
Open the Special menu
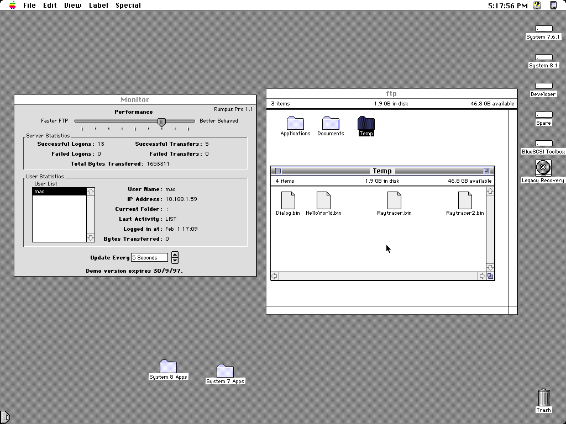click(128, 6)
